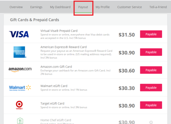Click the amazon.com logo
This screenshot has width=171, height=124.
tap(20, 69)
